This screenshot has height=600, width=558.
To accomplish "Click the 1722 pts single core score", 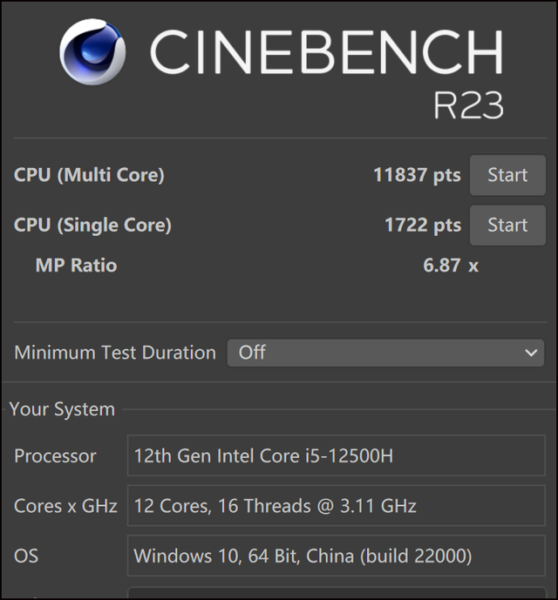I will 423,225.
